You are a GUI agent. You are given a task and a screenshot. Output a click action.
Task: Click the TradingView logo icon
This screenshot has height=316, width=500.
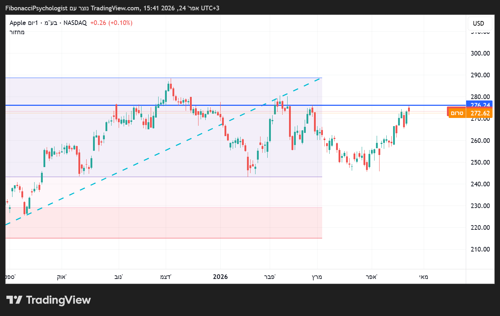(x=14, y=300)
